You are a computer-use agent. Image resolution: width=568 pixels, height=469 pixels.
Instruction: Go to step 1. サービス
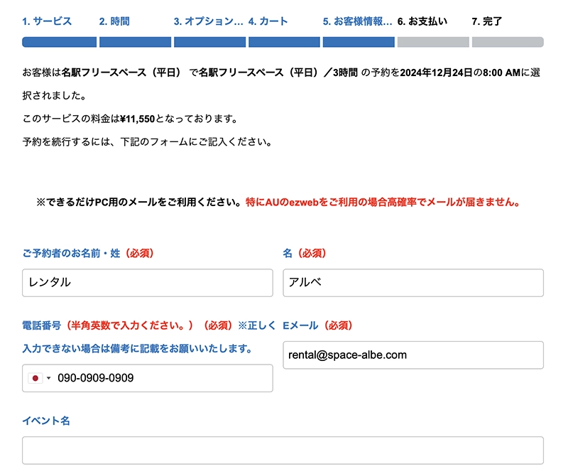coord(47,21)
